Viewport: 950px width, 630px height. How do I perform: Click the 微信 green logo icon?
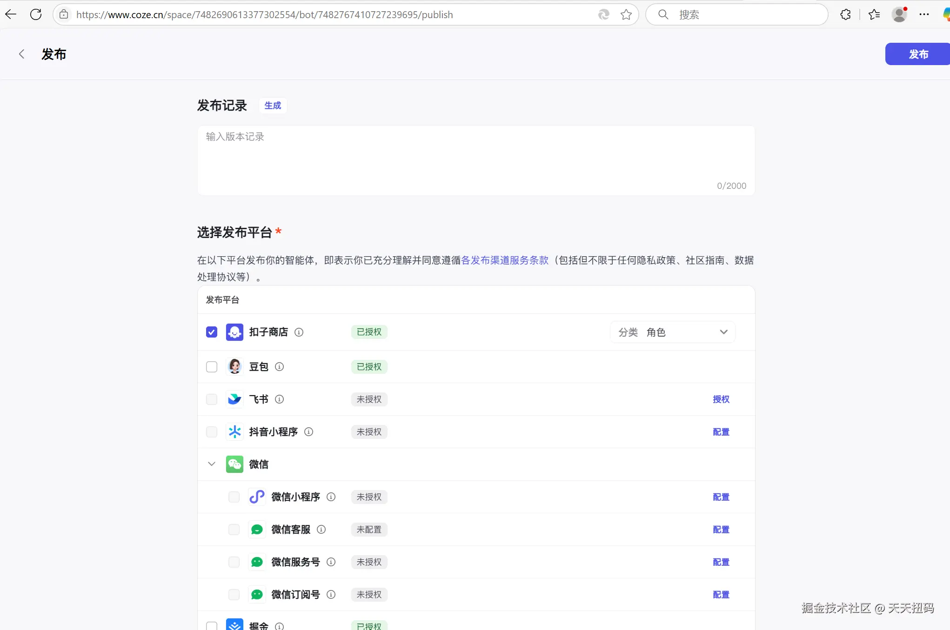point(234,464)
